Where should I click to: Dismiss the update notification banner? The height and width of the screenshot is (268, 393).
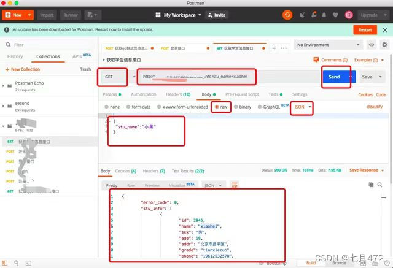(385, 30)
